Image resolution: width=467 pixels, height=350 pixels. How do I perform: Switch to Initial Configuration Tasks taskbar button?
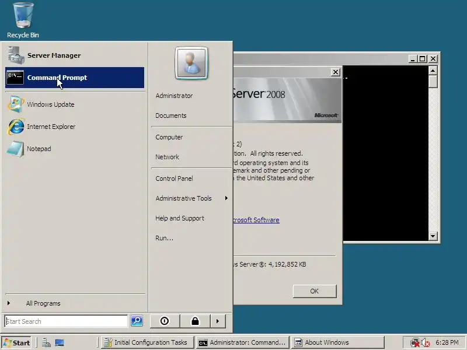147,342
